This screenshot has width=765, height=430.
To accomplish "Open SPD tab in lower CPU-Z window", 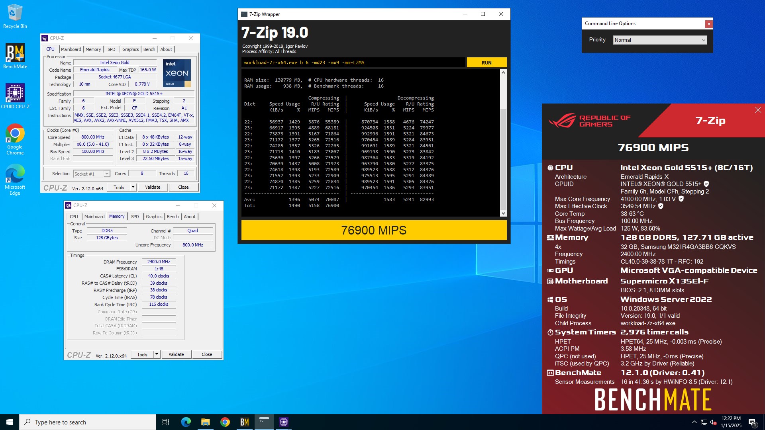I will tap(135, 217).
